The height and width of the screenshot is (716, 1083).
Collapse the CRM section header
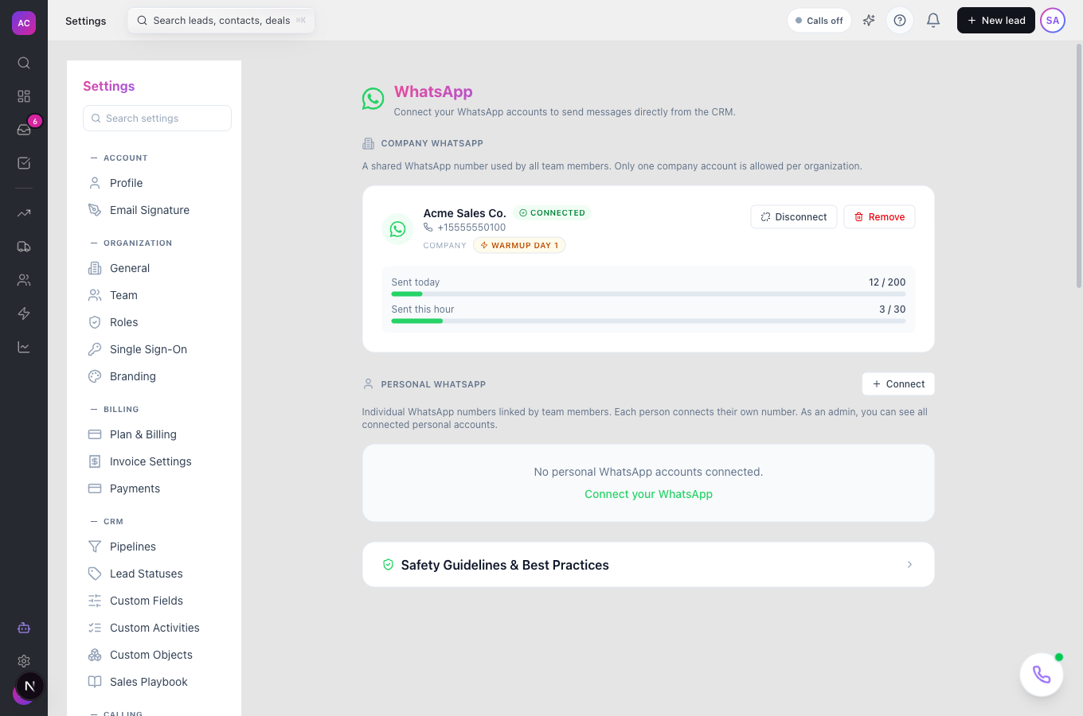click(107, 521)
